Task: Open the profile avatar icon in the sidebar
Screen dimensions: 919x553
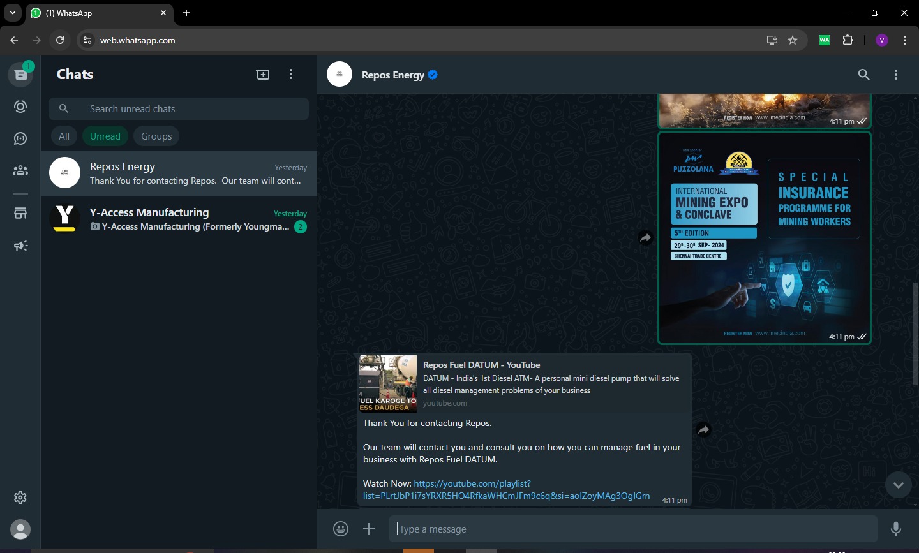Action: point(20,529)
